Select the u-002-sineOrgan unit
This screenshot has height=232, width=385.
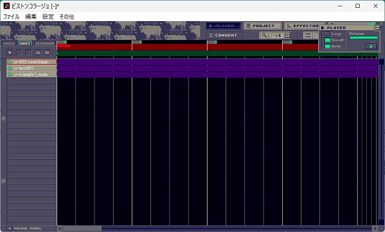coord(32,62)
